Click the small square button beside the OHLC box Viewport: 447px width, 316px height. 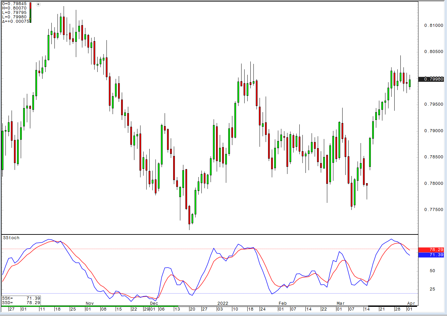coord(38,4)
